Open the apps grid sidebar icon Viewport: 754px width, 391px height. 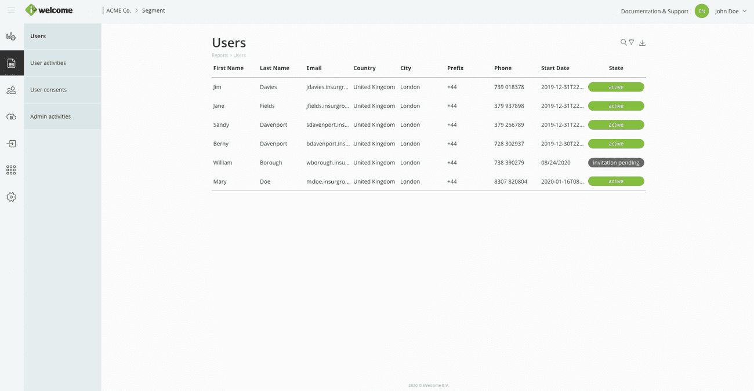tap(11, 170)
